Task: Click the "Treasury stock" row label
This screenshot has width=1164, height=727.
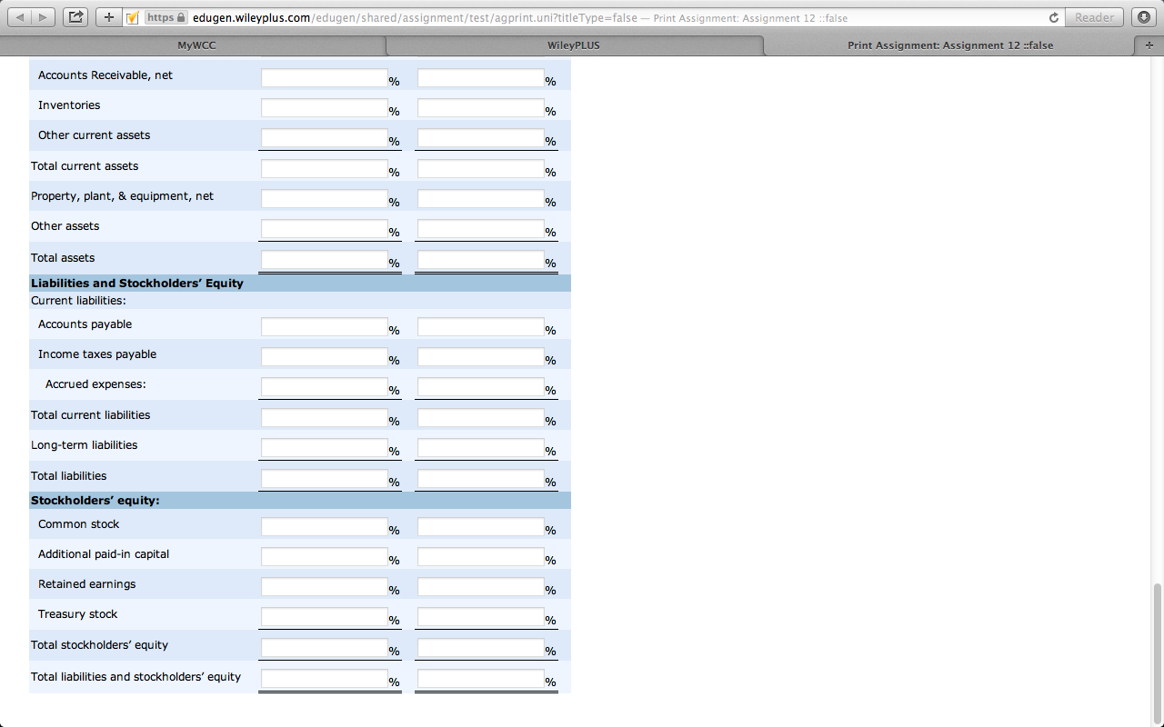Action: pos(78,614)
